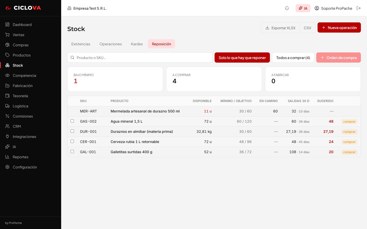Click the SUGERIDO column header

pos(325,101)
